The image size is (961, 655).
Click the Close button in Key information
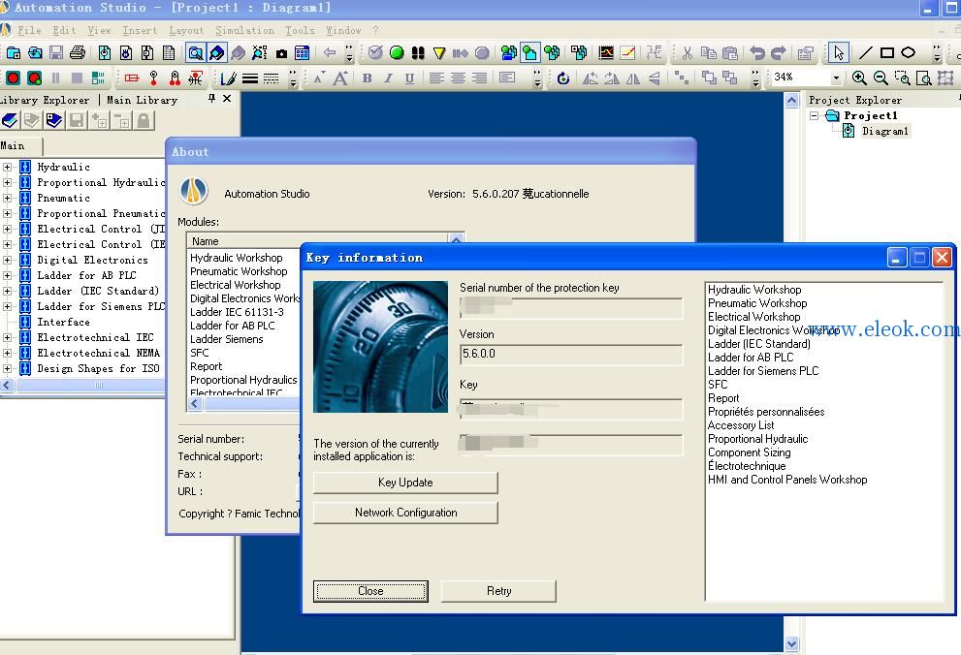click(x=370, y=591)
